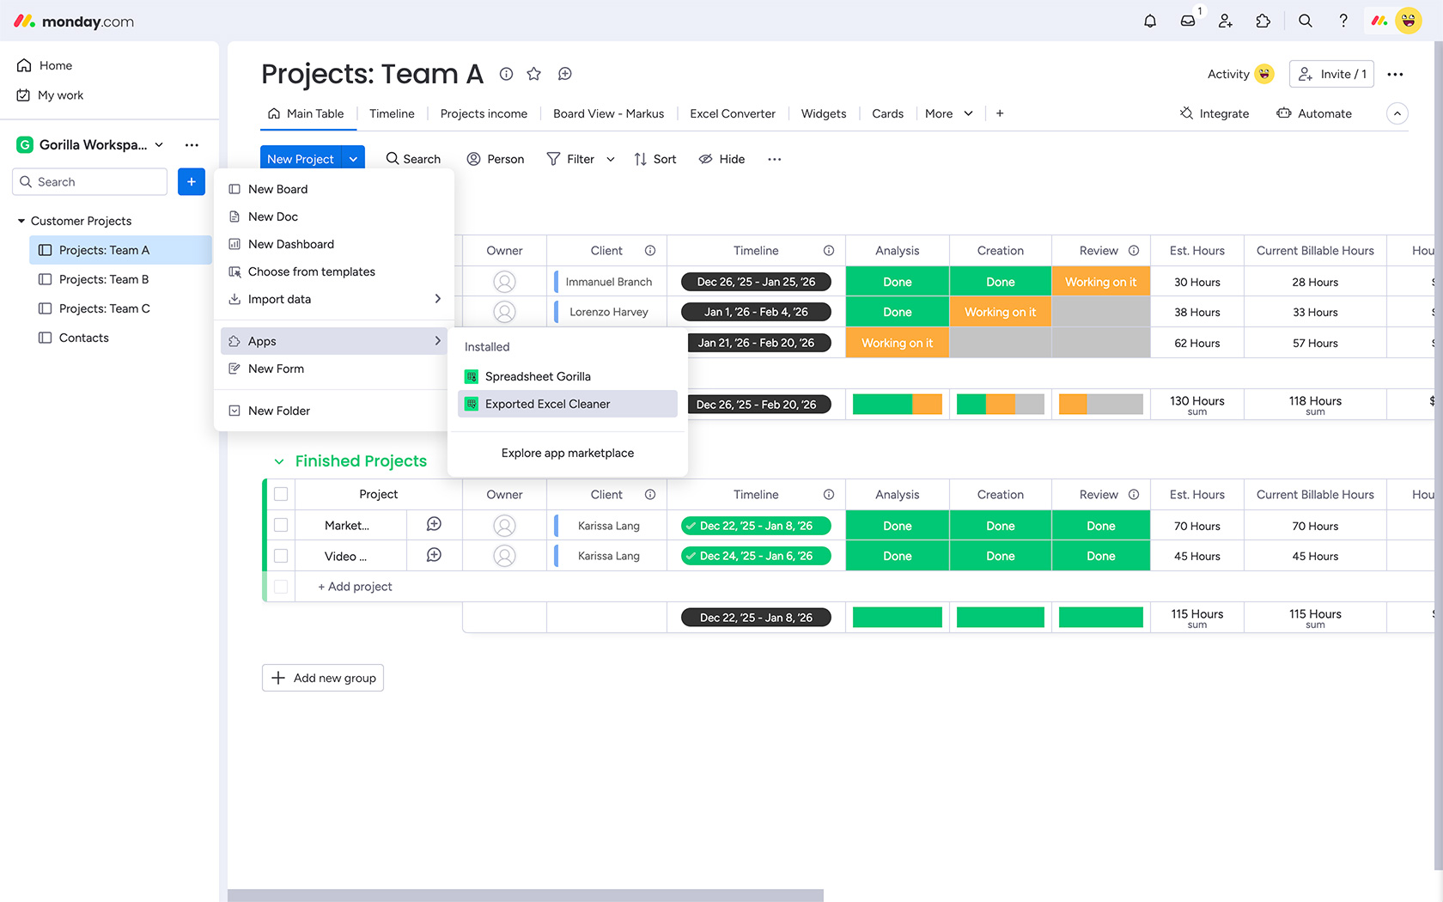The width and height of the screenshot is (1443, 902).
Task: Tick the checkbox for Market... project
Action: click(x=281, y=525)
